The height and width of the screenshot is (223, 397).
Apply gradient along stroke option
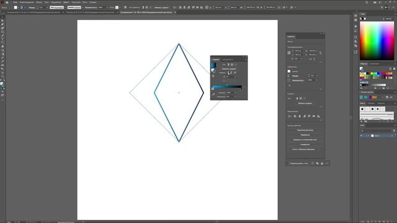[x=231, y=72]
